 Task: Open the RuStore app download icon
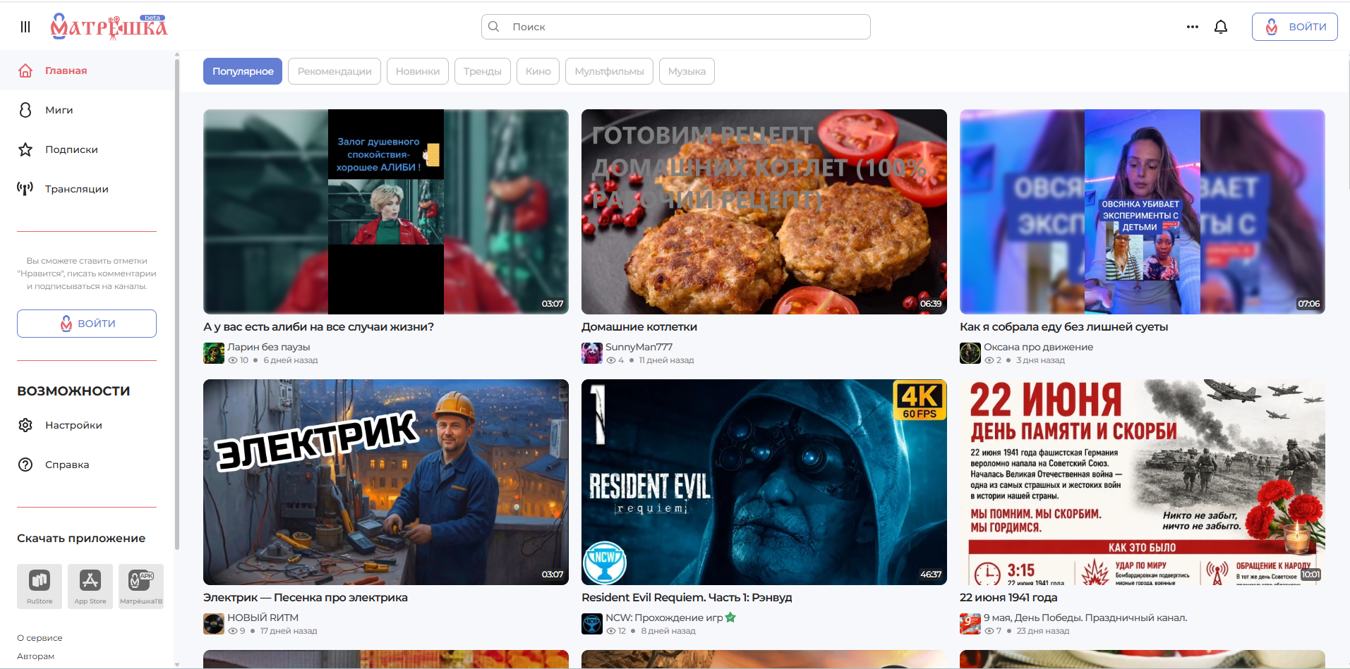40,587
